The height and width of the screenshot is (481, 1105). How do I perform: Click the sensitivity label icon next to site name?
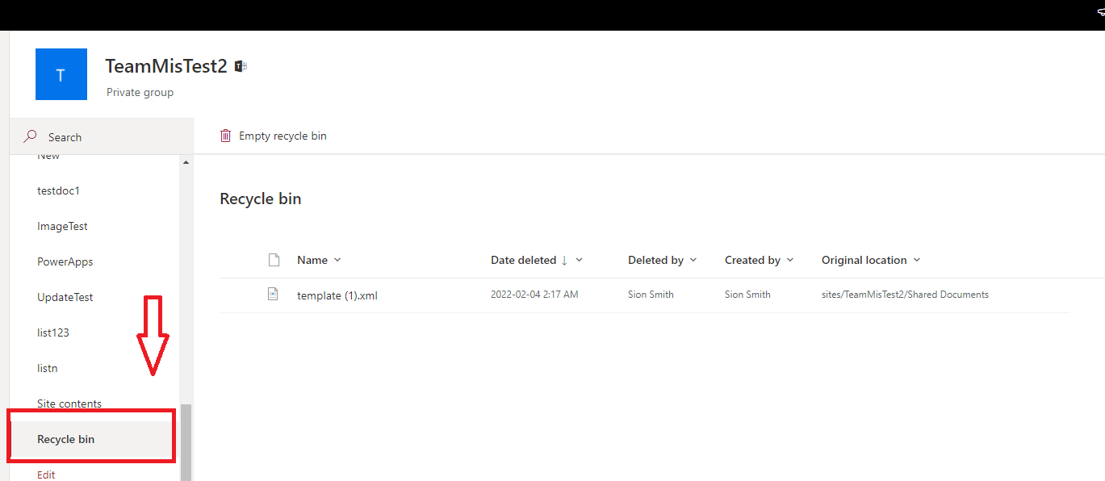240,66
